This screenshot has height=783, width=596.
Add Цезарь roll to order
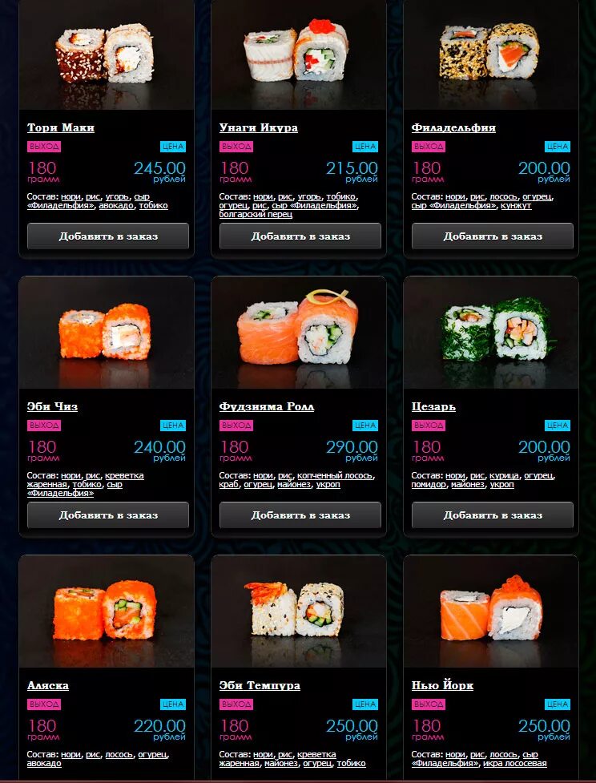coord(492,515)
